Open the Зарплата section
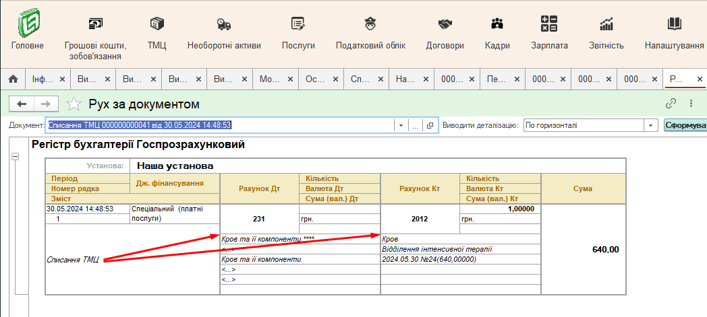The image size is (707, 317). point(549,24)
